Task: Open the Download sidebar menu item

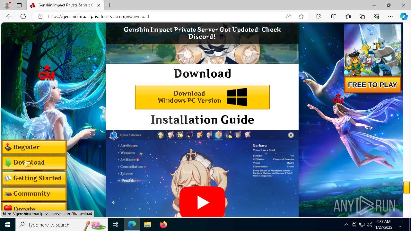Action: (34, 163)
